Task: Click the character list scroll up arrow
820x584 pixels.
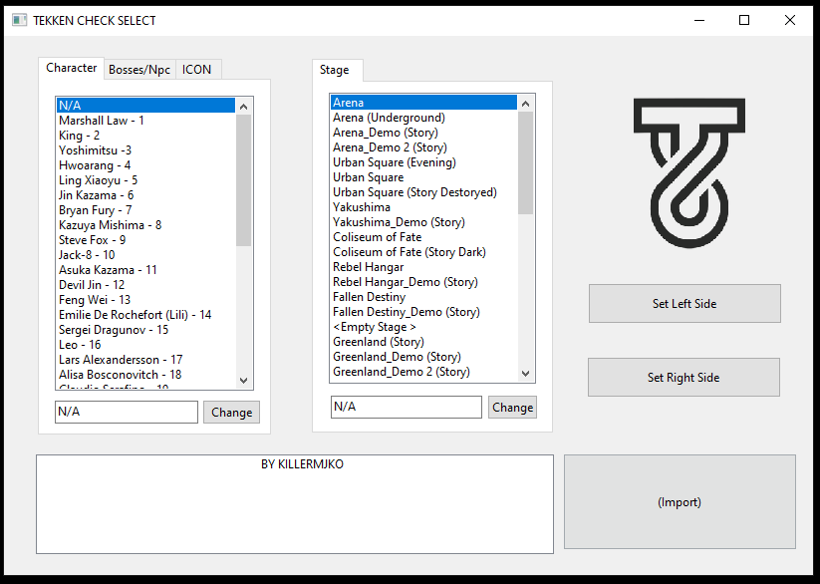Action: [x=244, y=107]
